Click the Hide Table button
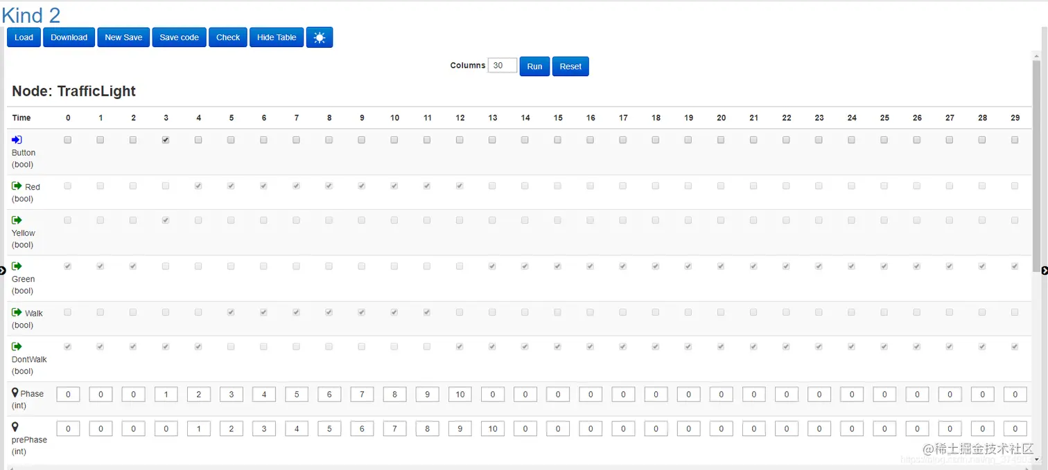Image resolution: width=1048 pixels, height=470 pixels. point(277,37)
